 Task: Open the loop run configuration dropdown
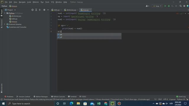pos(157,6)
